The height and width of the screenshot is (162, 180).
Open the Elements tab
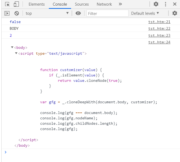coord(37,4)
